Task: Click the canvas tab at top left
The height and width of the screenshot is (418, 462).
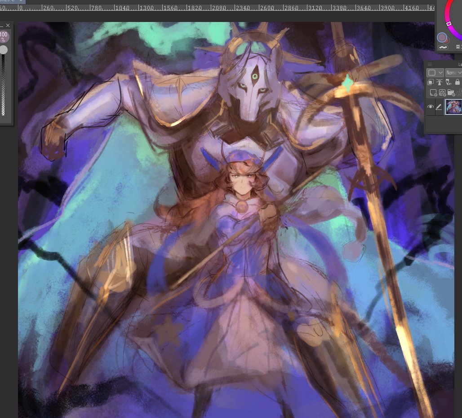Action: 13,1
